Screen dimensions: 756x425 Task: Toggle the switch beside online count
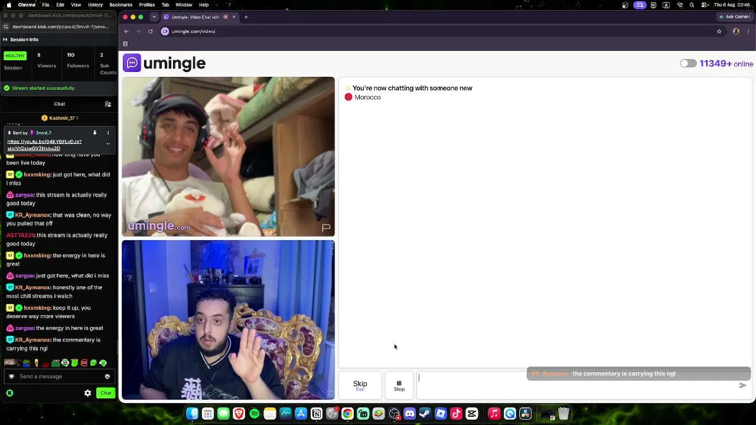(688, 63)
